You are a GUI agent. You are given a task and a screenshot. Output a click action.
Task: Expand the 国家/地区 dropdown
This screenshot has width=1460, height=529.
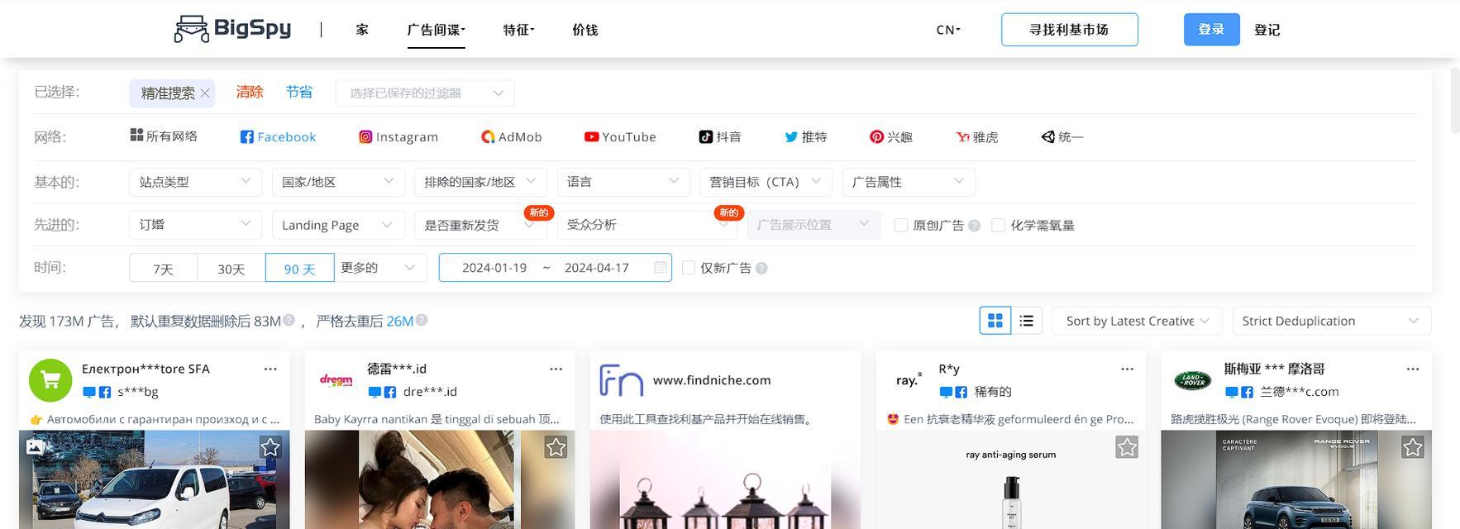coord(338,182)
